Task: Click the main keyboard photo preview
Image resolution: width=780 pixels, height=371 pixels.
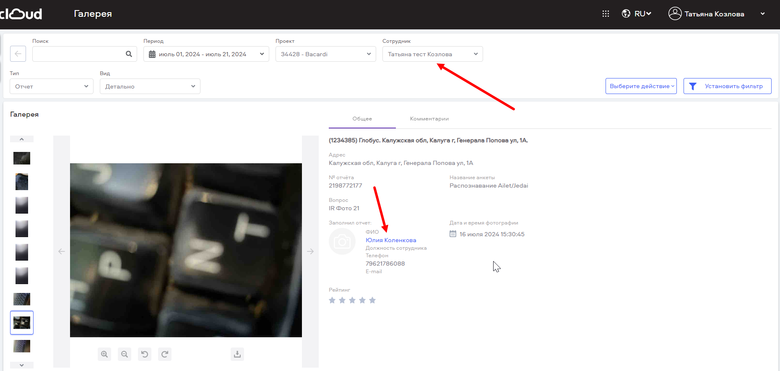Action: (186, 250)
